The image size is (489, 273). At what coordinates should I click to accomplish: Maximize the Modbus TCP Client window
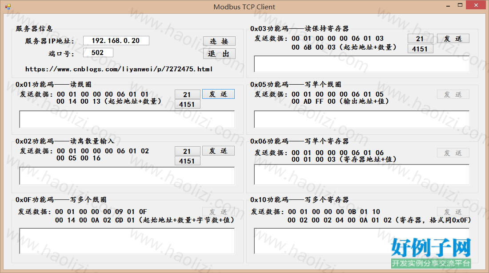coord(460,5)
